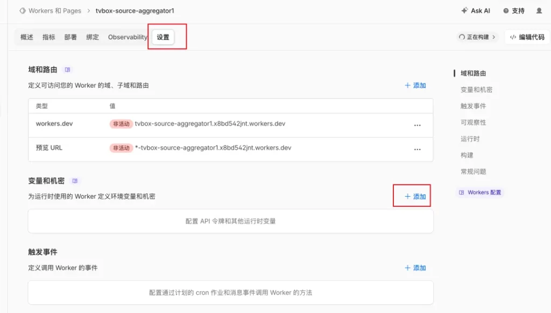Screen dimensions: 551x313
Task: Open the user account profile icon
Action: click(x=539, y=11)
